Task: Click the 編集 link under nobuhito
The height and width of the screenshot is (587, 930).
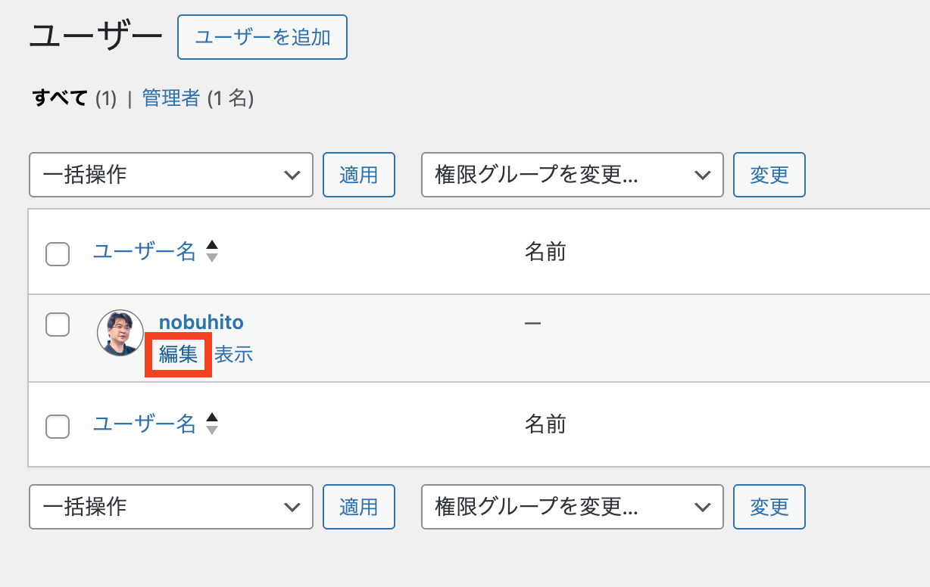Action: 178,354
